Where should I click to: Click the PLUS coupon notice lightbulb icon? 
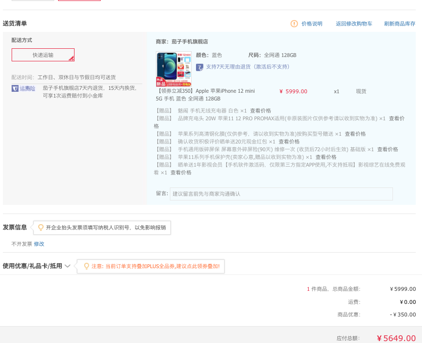pos(87,266)
